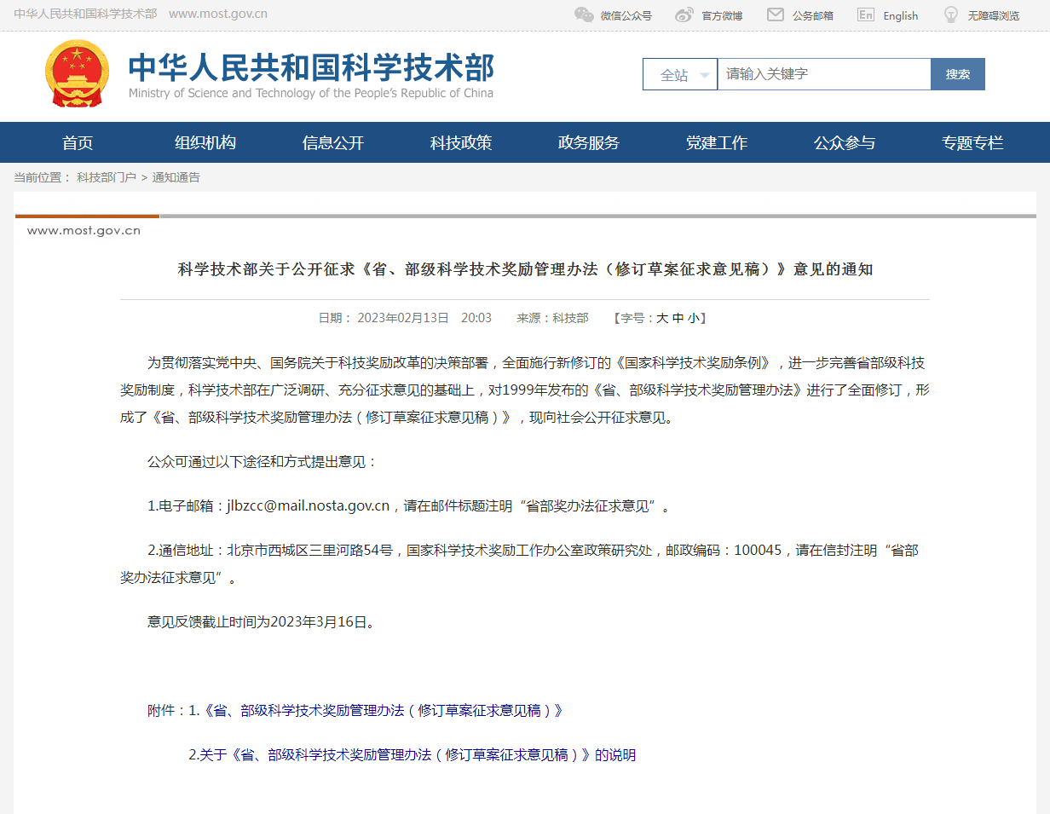Click the 科技部门户 breadcrumb link
This screenshot has height=814, width=1050.
(x=107, y=177)
